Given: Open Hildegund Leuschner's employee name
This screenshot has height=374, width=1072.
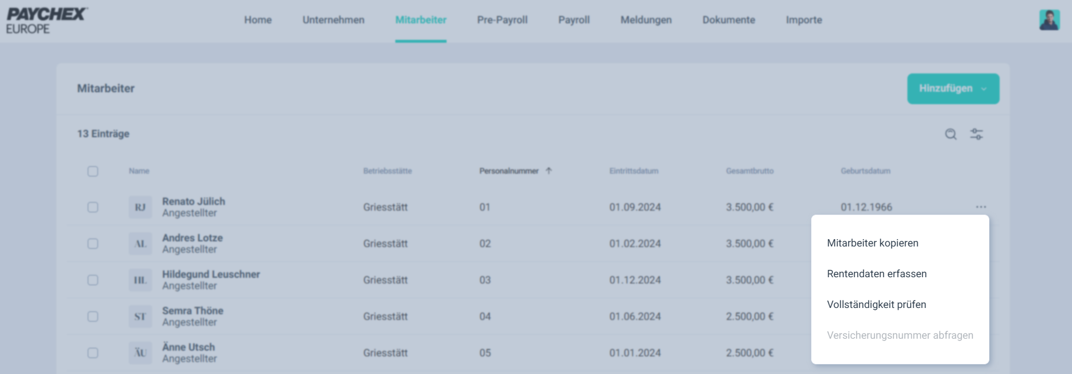Looking at the screenshot, I should (211, 274).
